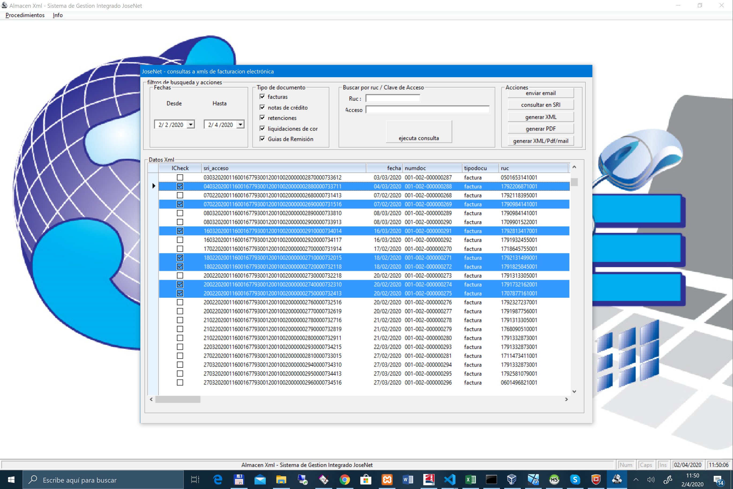
Task: Open the Mail app from taskbar
Action: click(260, 480)
